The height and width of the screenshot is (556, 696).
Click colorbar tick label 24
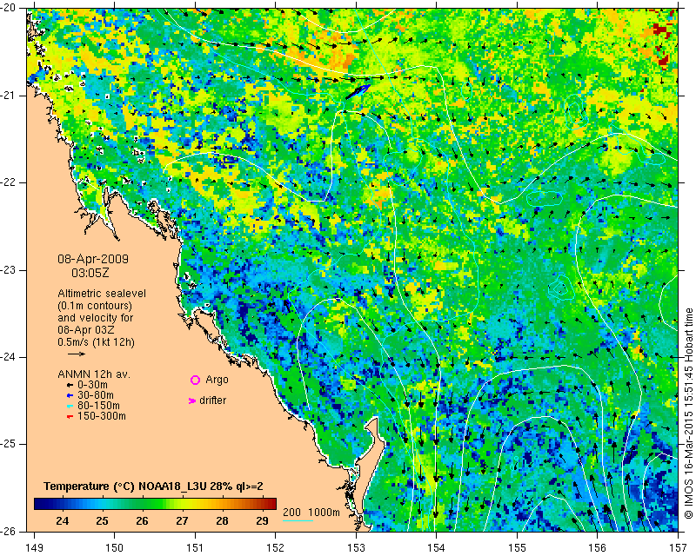tap(62, 520)
